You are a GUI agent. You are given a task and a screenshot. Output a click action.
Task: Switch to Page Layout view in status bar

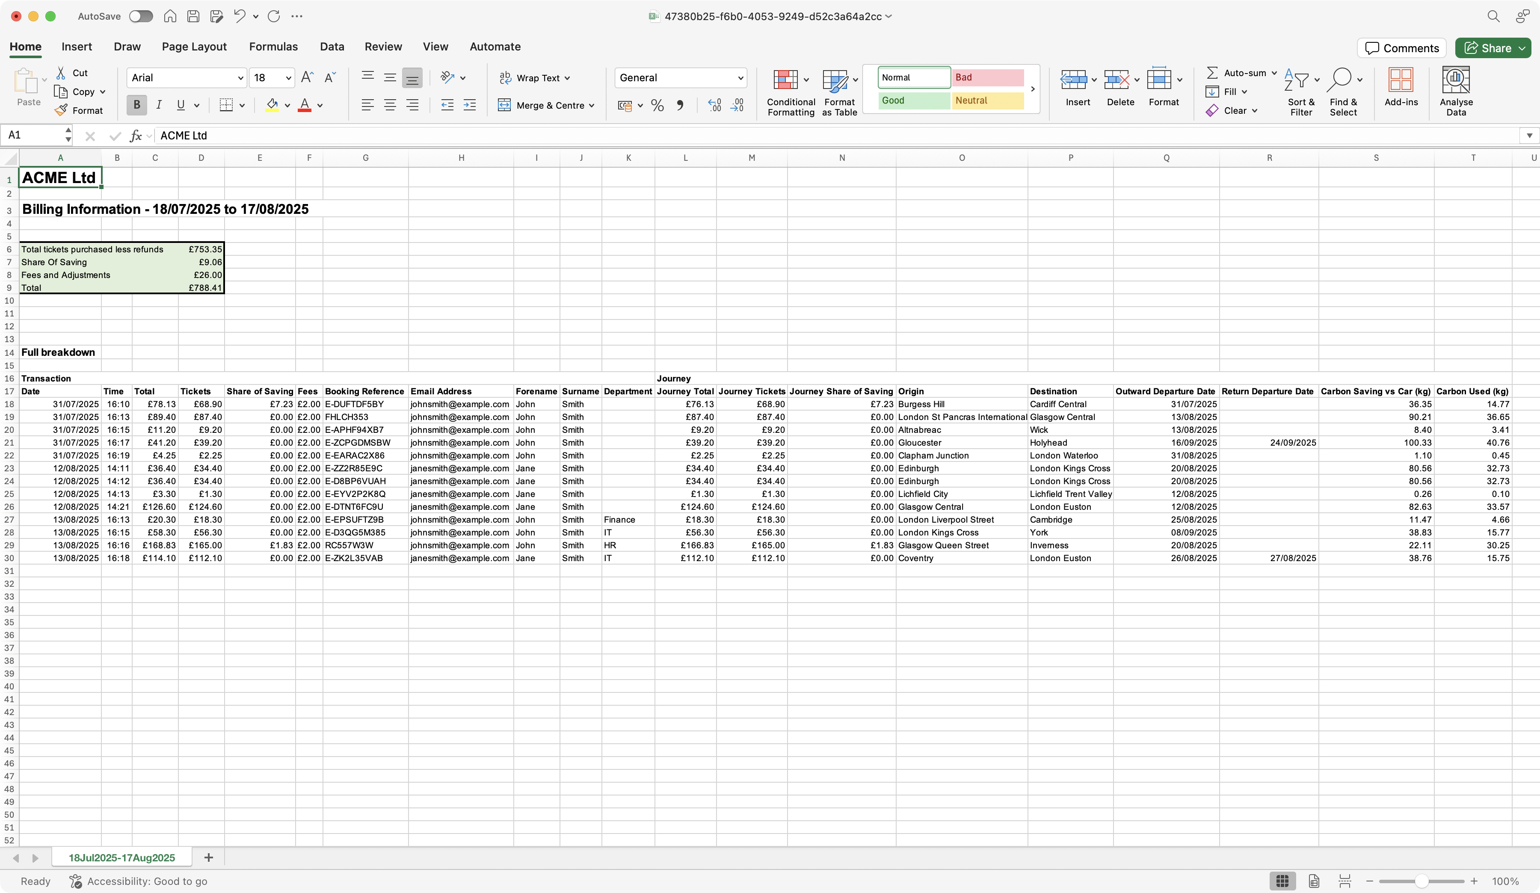click(x=1313, y=881)
